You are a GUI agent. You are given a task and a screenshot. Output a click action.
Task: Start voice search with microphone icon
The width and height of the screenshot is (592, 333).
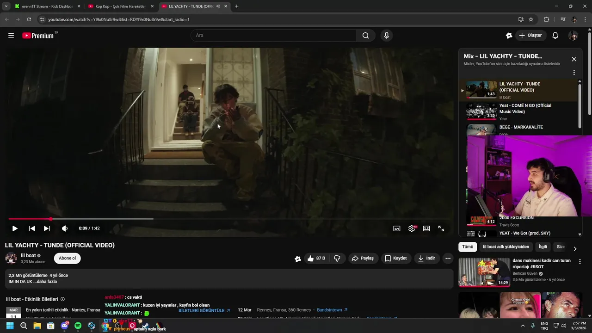click(387, 36)
